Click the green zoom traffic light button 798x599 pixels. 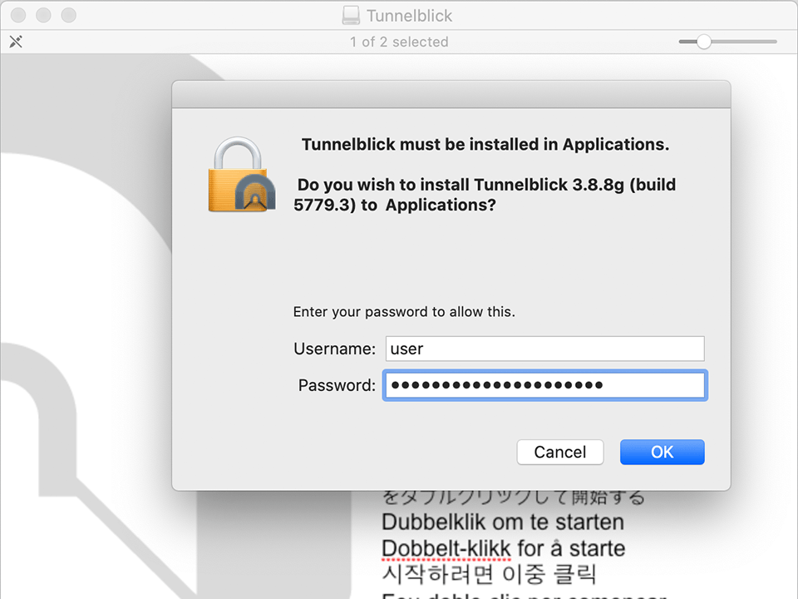coord(67,15)
